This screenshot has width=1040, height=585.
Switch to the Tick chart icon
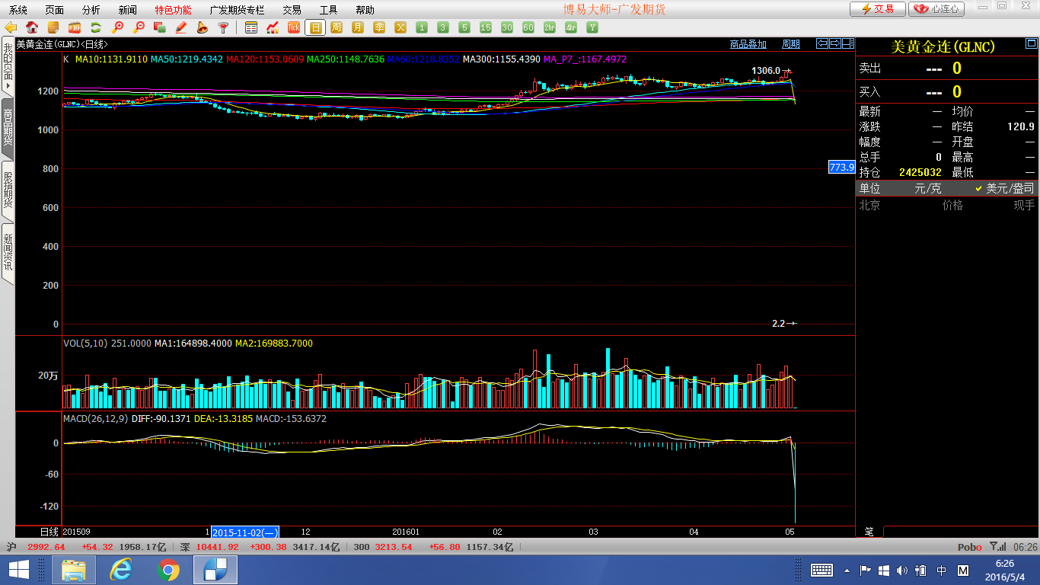tap(294, 27)
